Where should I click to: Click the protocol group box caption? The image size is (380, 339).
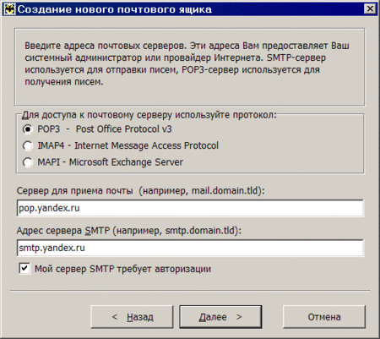point(149,115)
